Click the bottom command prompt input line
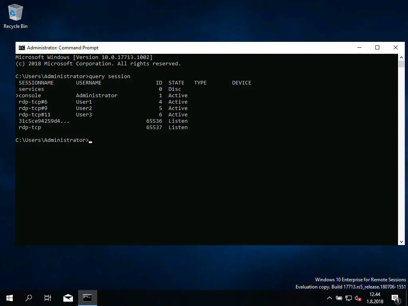Viewport: 408px width, 306px height. point(54,140)
